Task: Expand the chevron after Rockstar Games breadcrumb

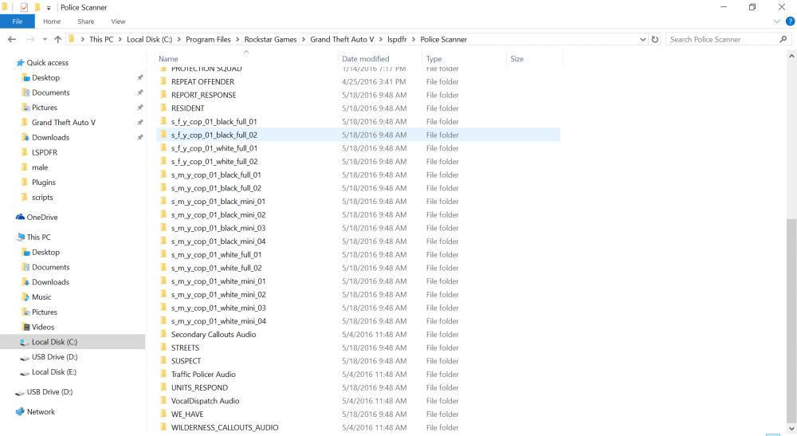Action: pos(304,39)
